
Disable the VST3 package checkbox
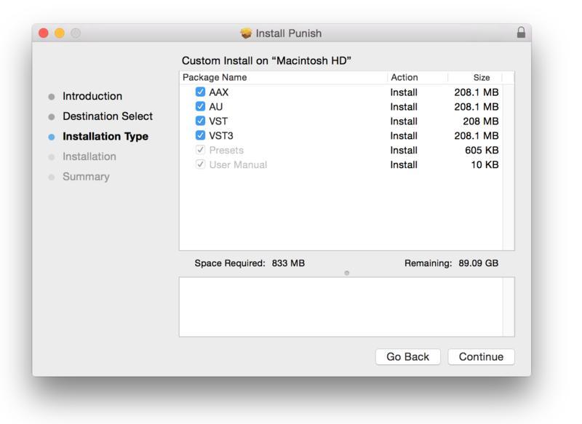click(x=200, y=135)
